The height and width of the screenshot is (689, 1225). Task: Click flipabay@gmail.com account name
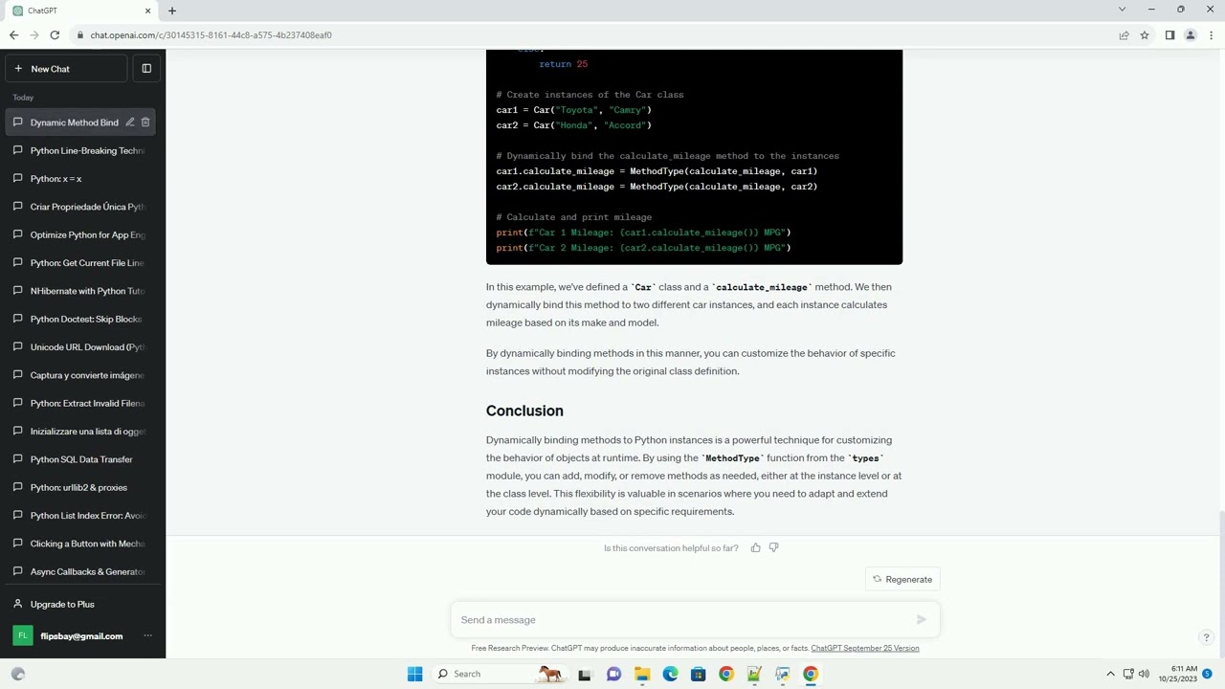(81, 636)
